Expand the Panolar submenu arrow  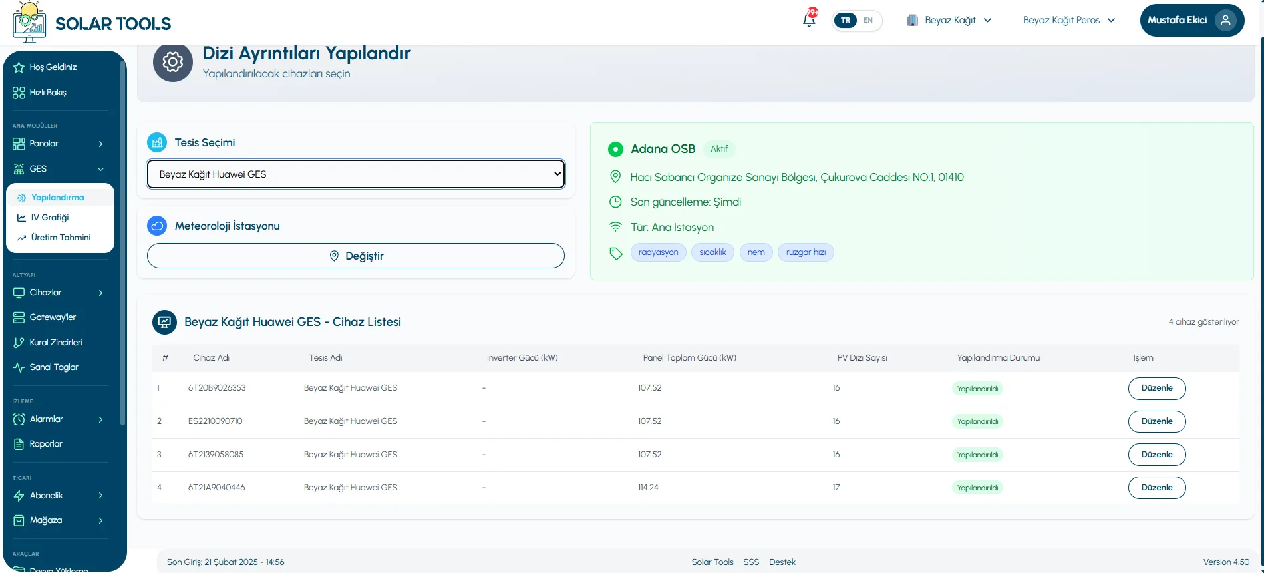click(x=100, y=144)
